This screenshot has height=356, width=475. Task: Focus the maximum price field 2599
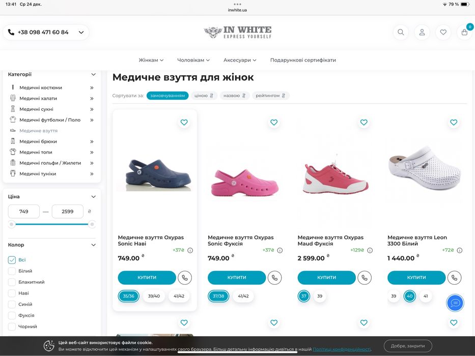pyautogui.click(x=68, y=212)
